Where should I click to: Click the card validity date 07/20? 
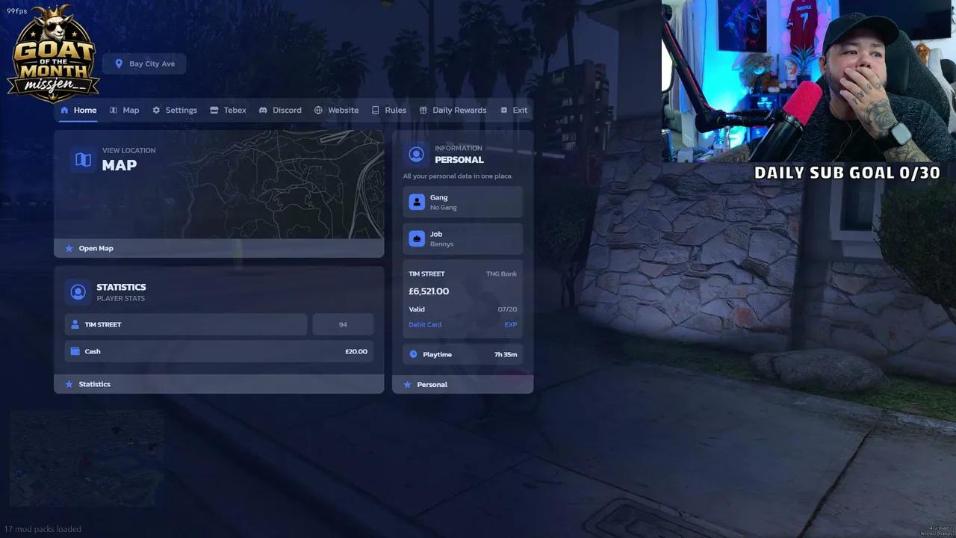coord(508,309)
